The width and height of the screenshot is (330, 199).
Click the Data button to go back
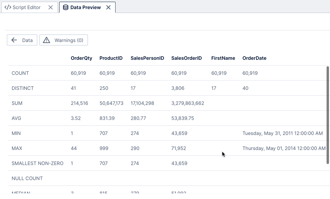click(22, 40)
